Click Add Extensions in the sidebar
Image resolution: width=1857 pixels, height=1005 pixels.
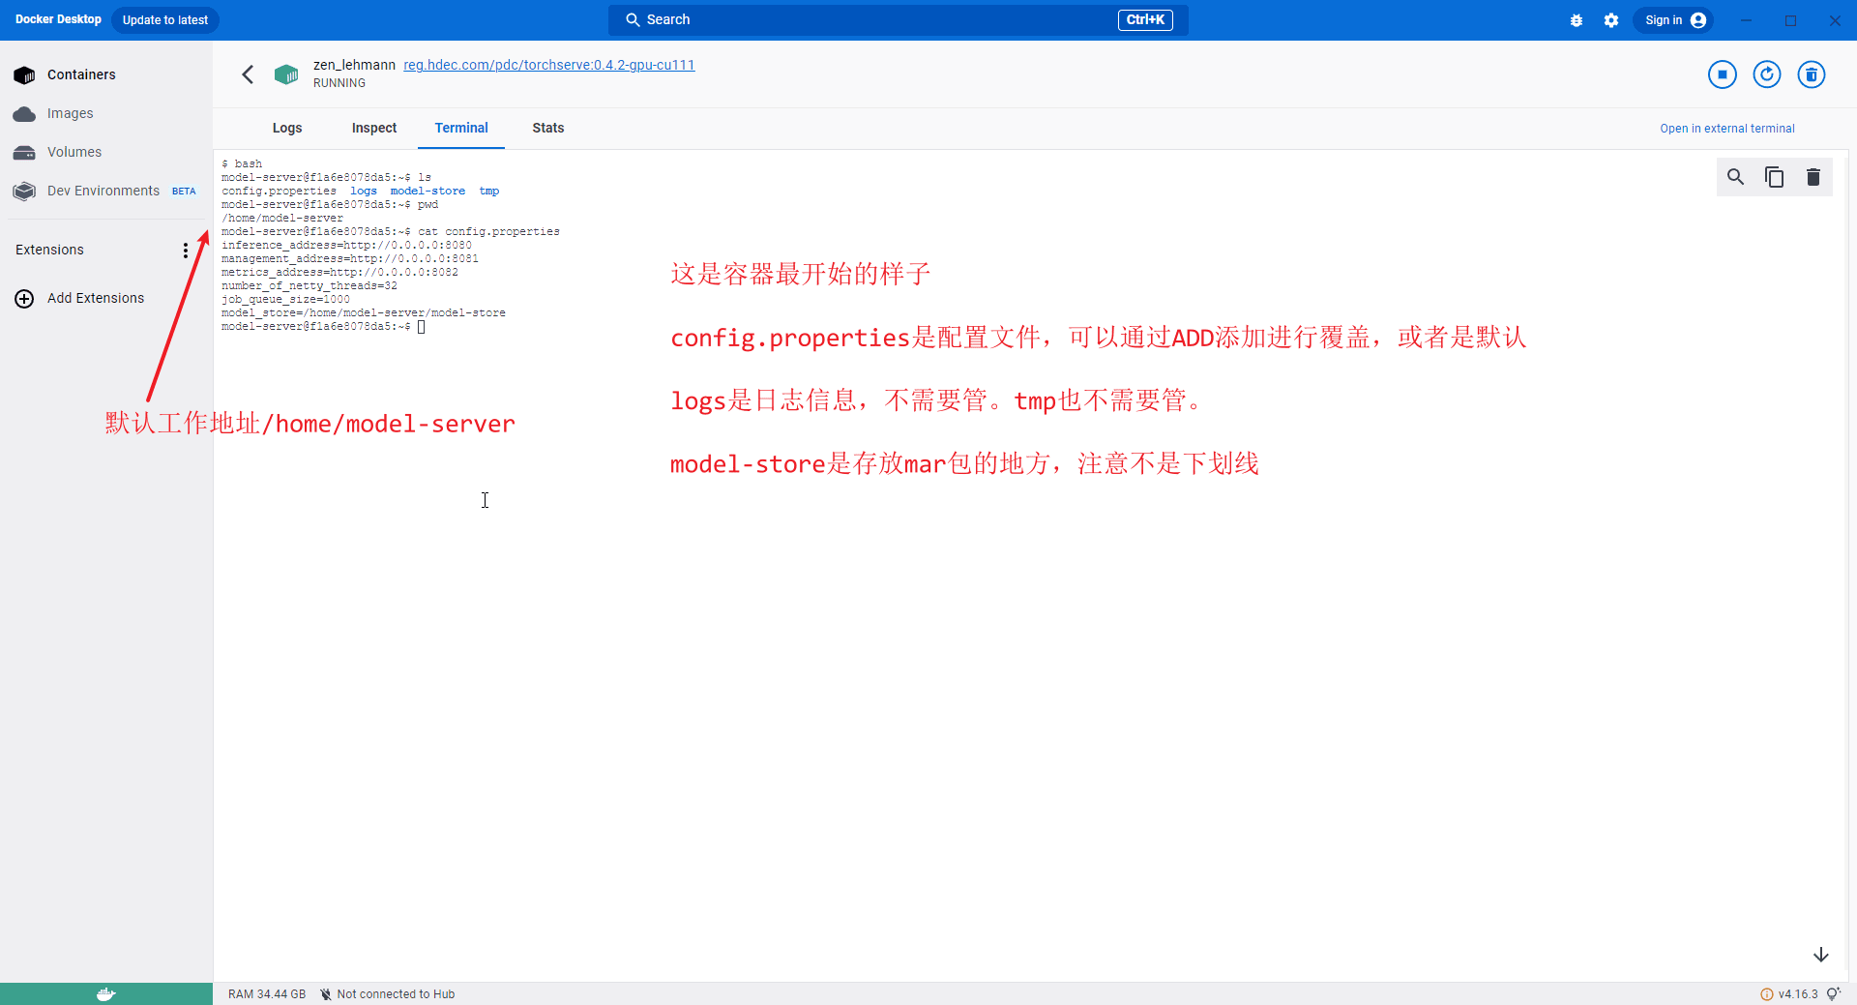95,298
